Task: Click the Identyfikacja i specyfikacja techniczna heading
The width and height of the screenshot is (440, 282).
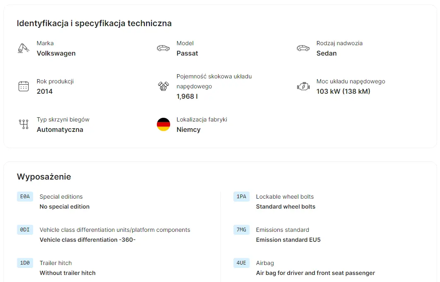Action: pyautogui.click(x=94, y=23)
